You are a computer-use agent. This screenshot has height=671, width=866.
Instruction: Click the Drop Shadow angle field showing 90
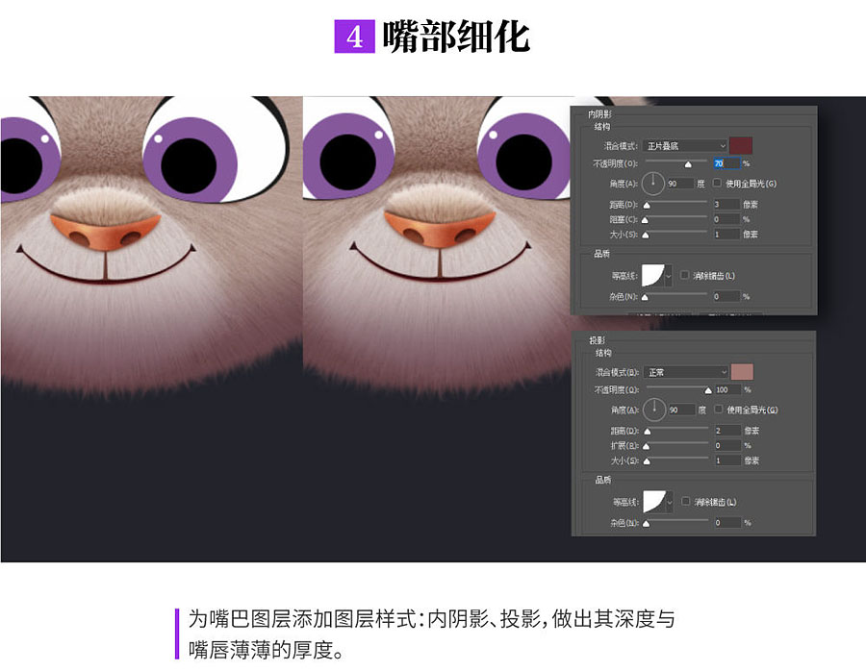click(x=681, y=410)
